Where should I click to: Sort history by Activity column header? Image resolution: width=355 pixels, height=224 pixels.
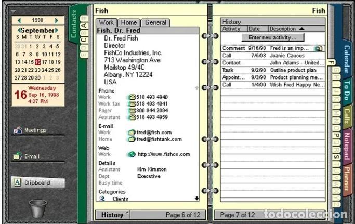[234, 29]
